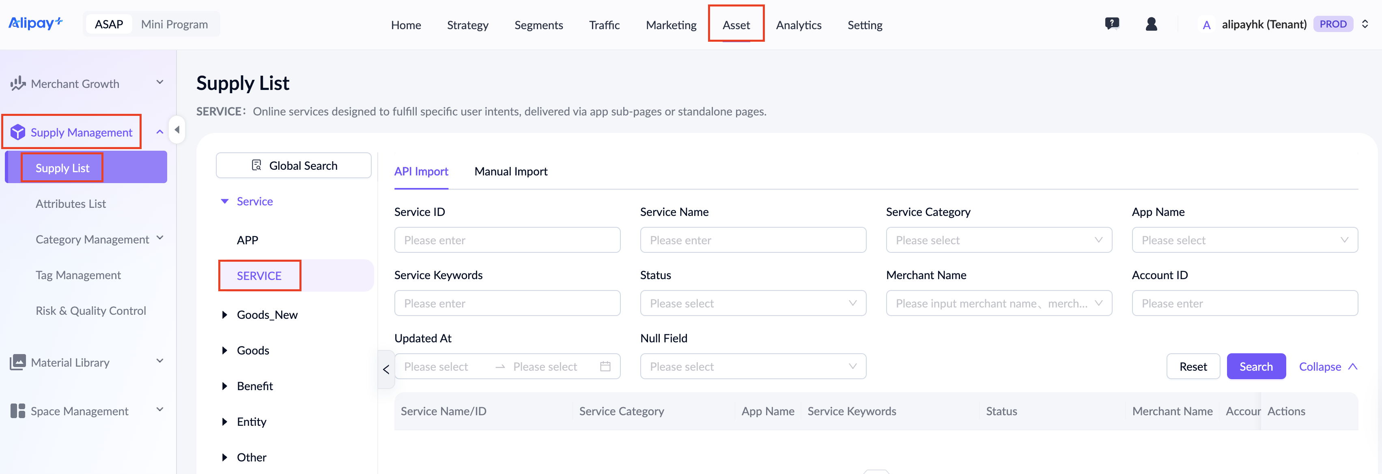Viewport: 1382px width, 474px height.
Task: Switch tenant using the up-down arrows
Action: pyautogui.click(x=1365, y=24)
